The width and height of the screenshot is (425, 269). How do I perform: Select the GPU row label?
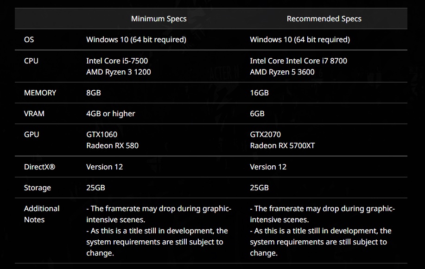coord(32,134)
